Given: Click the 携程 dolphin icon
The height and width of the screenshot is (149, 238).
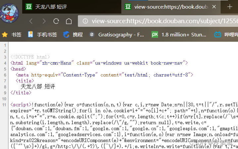Looking at the screenshot, I should (x=66, y=34).
